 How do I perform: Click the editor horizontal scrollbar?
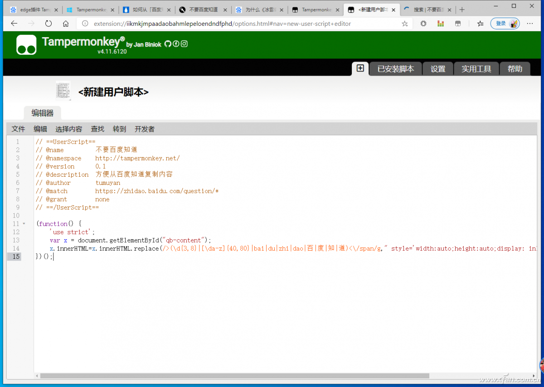coord(234,376)
